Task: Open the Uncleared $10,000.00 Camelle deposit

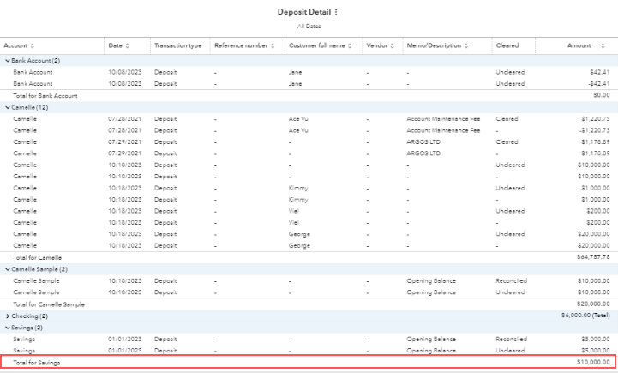Action: 593,165
